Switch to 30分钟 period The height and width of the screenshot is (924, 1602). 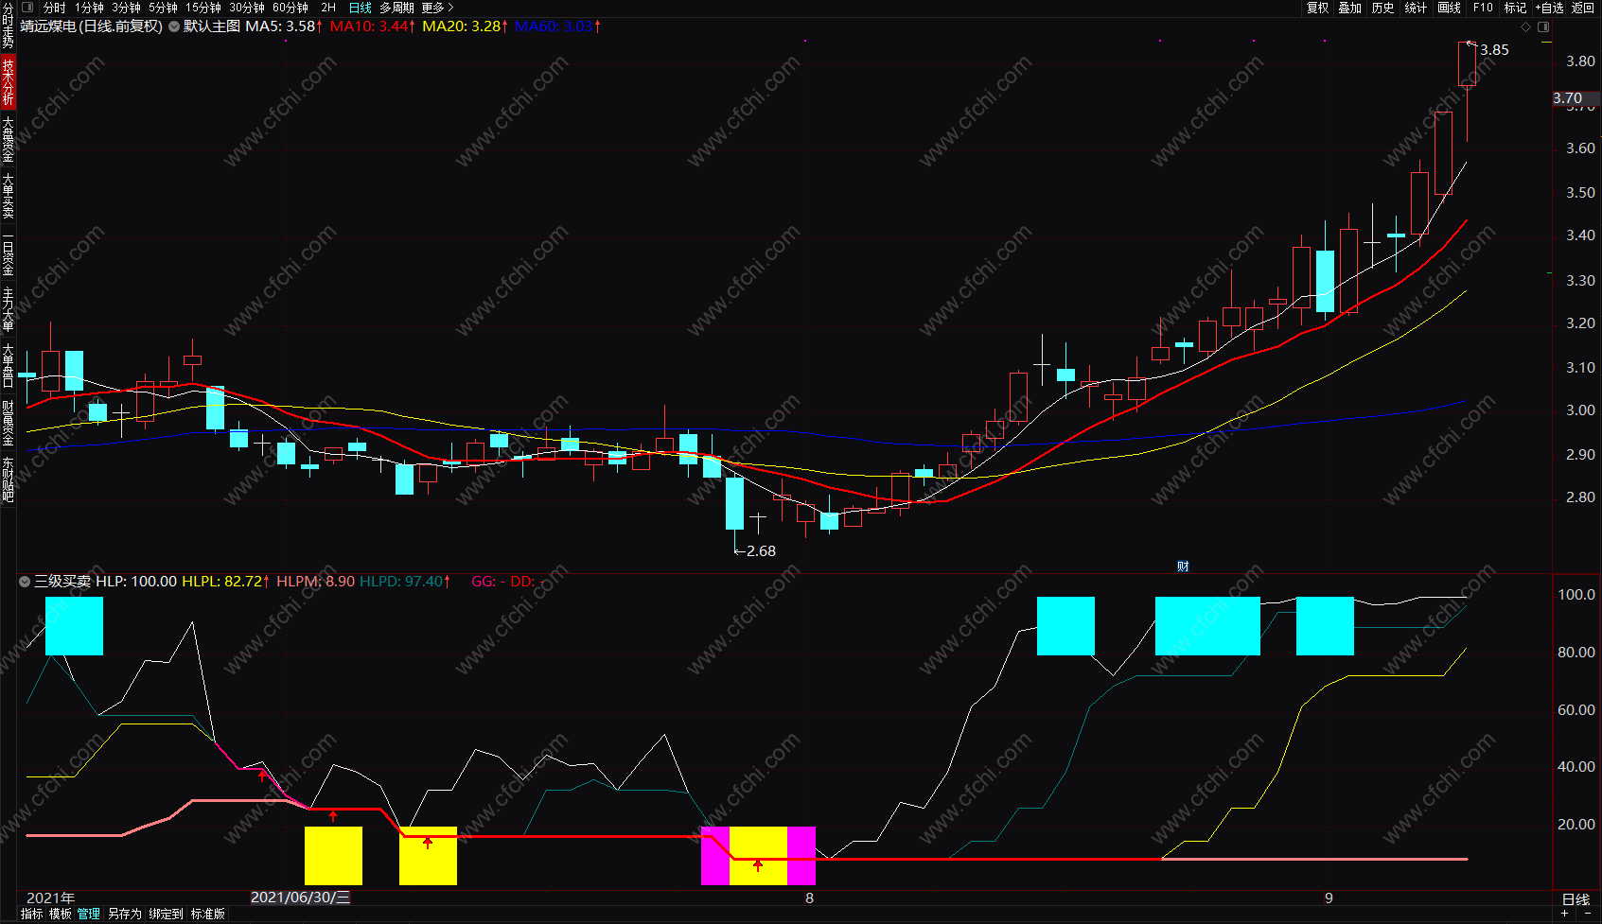(x=247, y=8)
